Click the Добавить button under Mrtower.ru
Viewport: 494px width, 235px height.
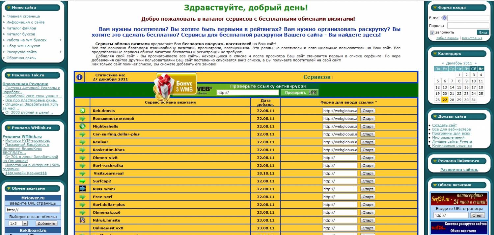[46, 223]
